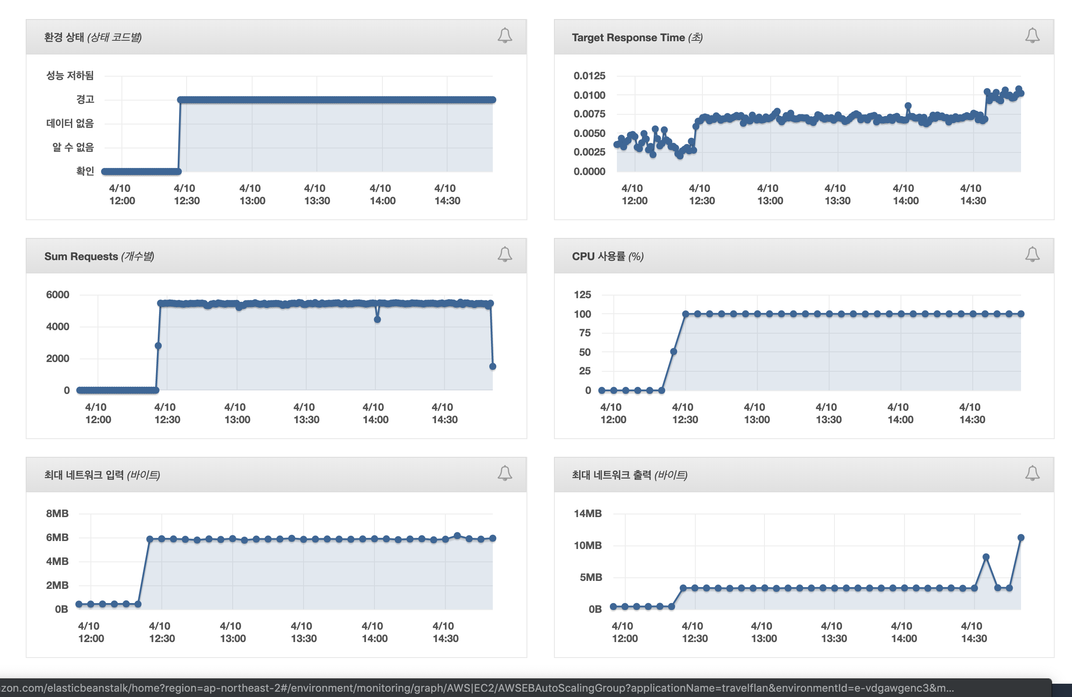Click the 10MB label on network output axis
Image resolution: width=1072 pixels, height=697 pixels.
[587, 545]
